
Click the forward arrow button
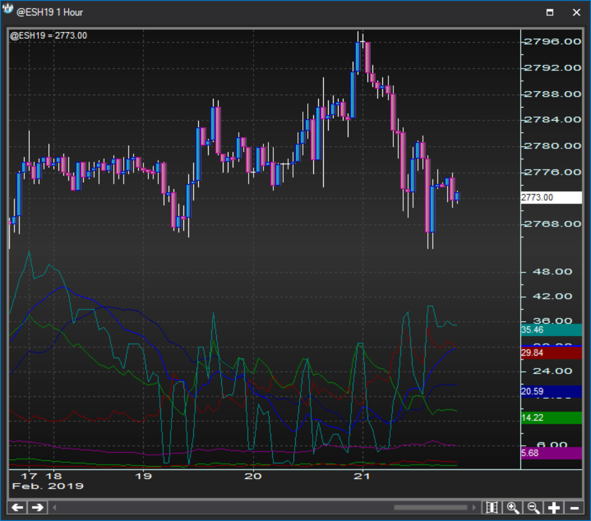coord(37,507)
